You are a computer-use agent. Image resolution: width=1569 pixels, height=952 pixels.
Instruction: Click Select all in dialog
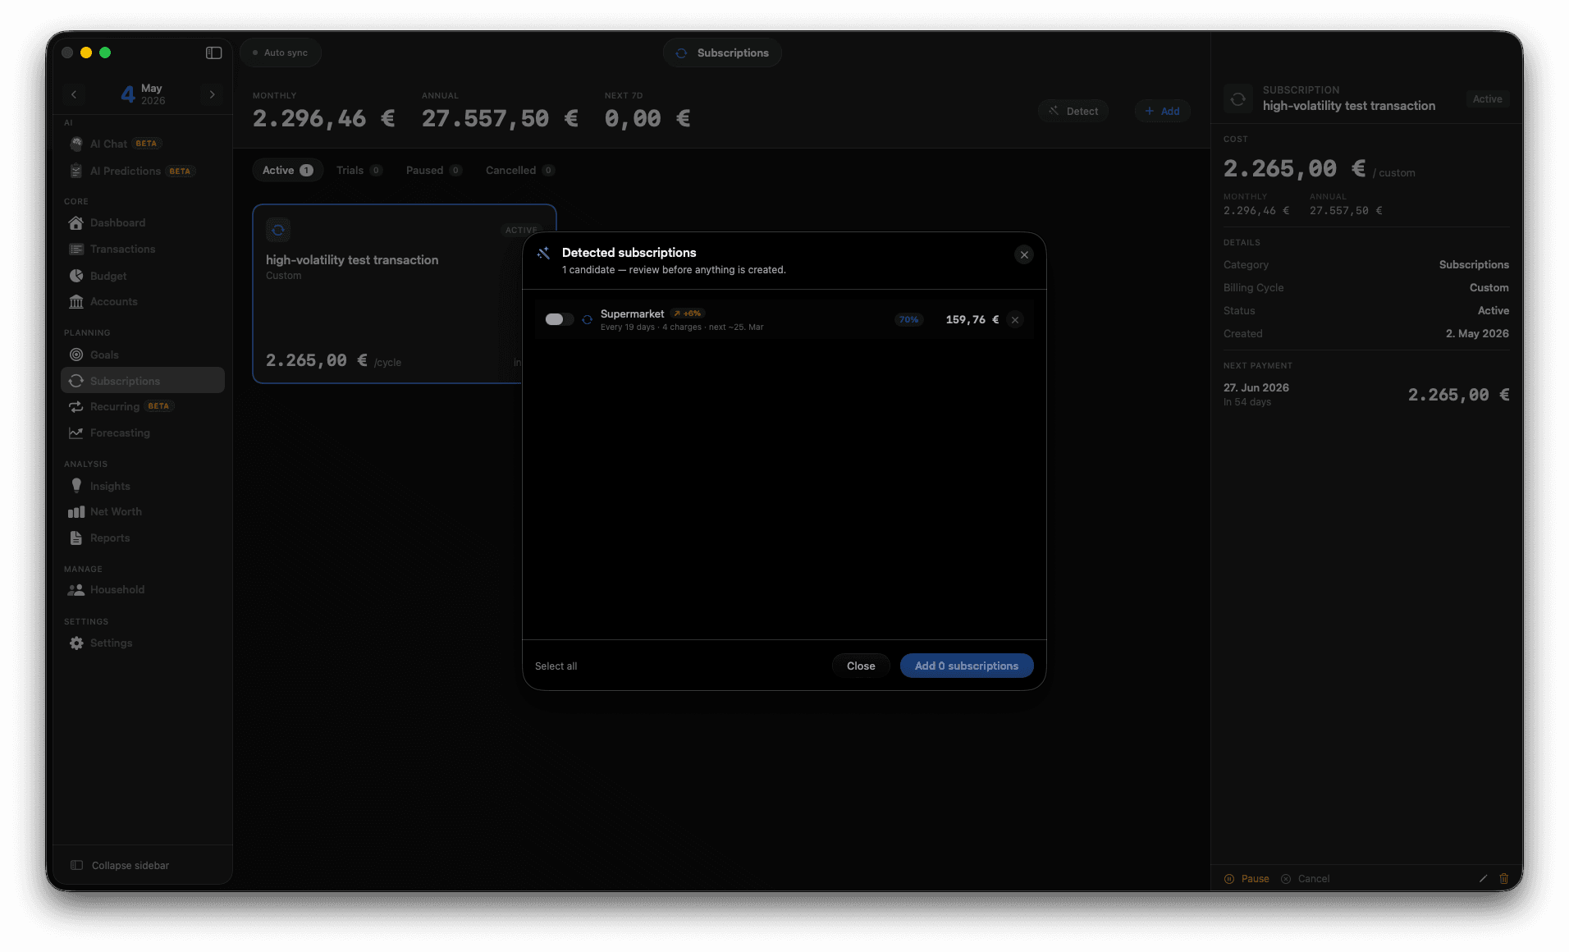coord(556,666)
